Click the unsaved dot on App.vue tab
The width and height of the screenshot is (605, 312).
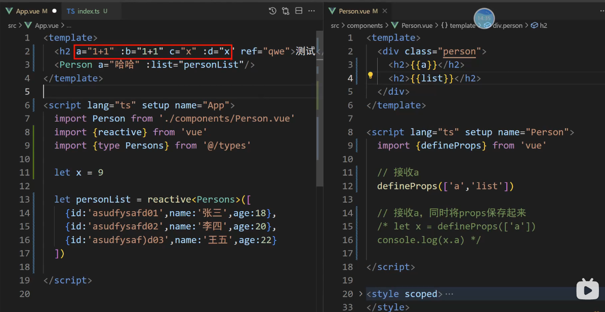point(54,11)
